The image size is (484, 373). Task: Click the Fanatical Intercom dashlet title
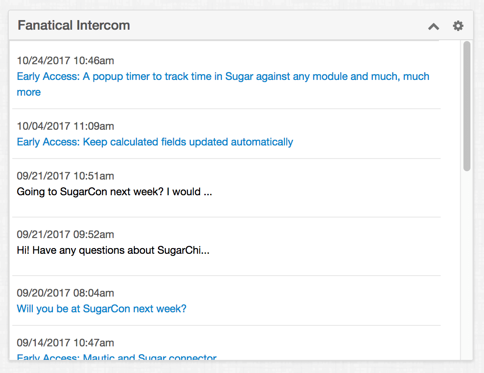(74, 25)
